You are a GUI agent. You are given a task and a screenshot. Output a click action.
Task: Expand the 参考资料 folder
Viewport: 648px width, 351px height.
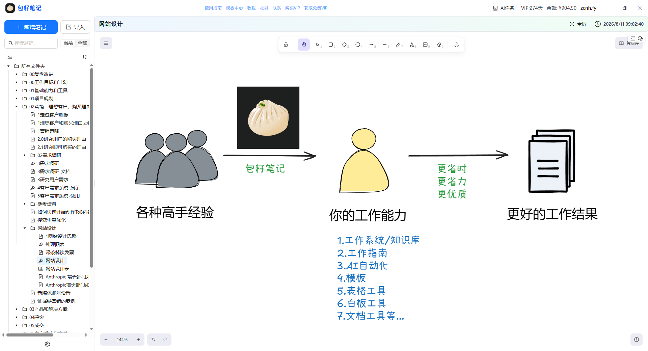point(25,204)
